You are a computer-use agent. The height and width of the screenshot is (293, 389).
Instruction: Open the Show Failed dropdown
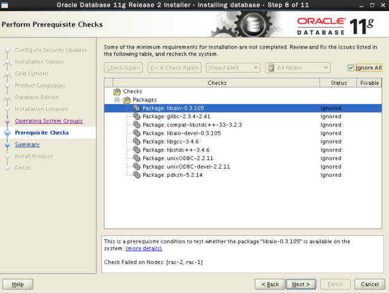pyautogui.click(x=233, y=68)
